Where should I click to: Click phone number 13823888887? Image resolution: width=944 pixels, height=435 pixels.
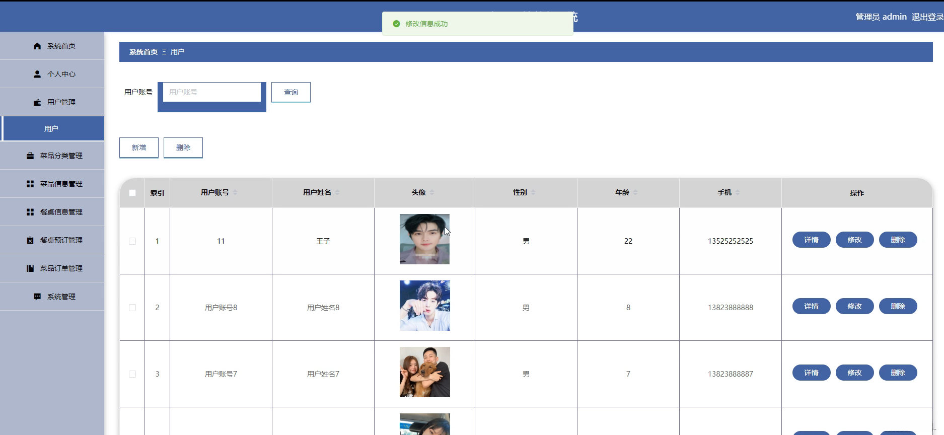(731, 374)
